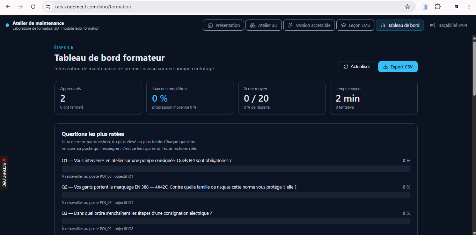Open Chrome's three-dot menu

click(x=469, y=7)
